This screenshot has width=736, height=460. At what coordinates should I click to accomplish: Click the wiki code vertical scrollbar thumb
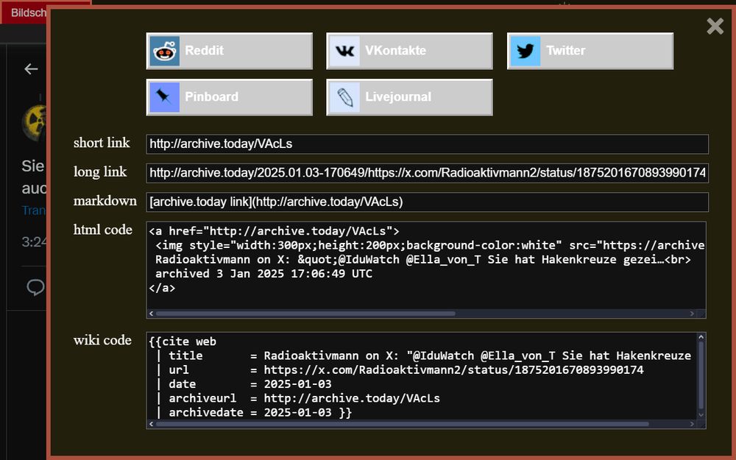[x=701, y=375]
